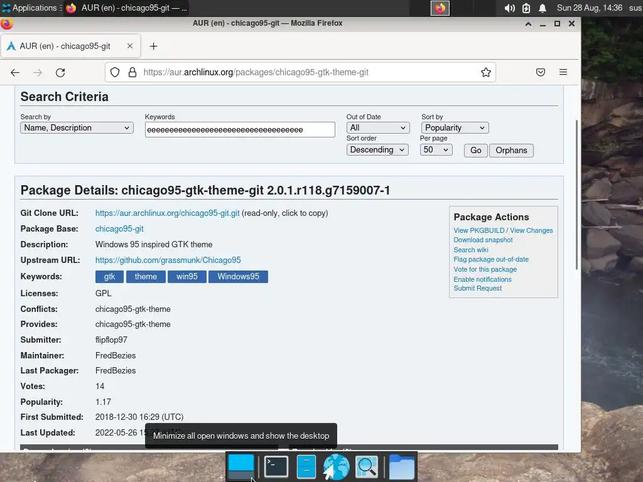Screen dimensions: 643x482
Task: Click the Go search button
Action: [x=476, y=151]
